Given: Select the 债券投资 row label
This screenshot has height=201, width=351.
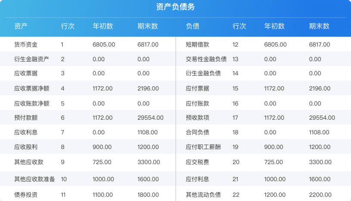Looking at the screenshot, I should pyautogui.click(x=26, y=195).
